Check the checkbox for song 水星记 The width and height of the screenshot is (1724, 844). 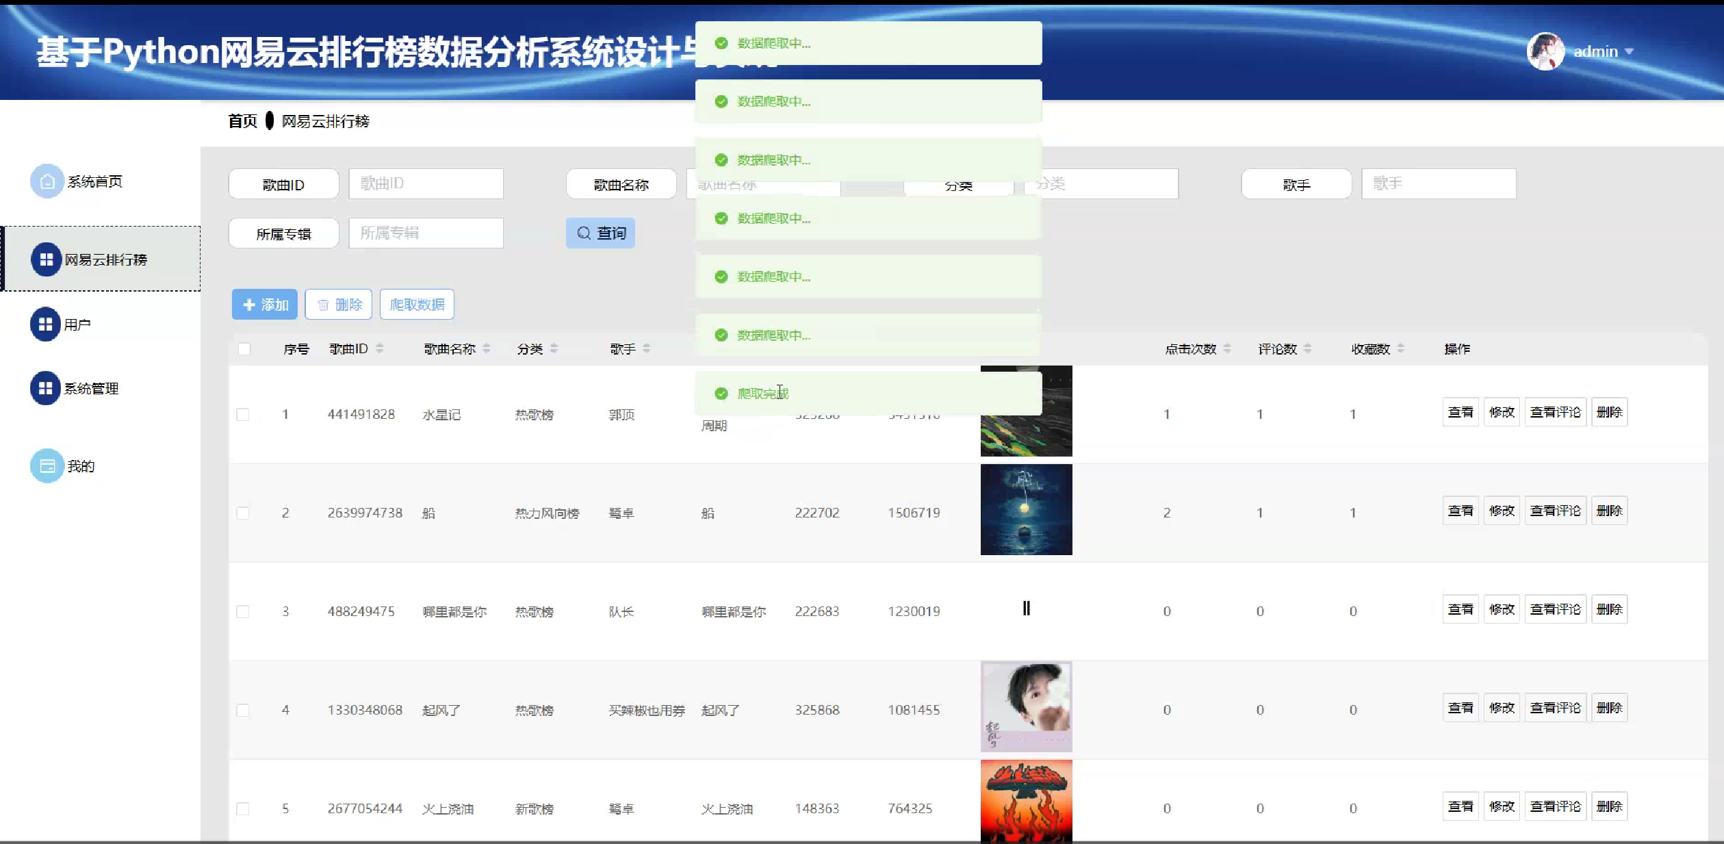[243, 414]
